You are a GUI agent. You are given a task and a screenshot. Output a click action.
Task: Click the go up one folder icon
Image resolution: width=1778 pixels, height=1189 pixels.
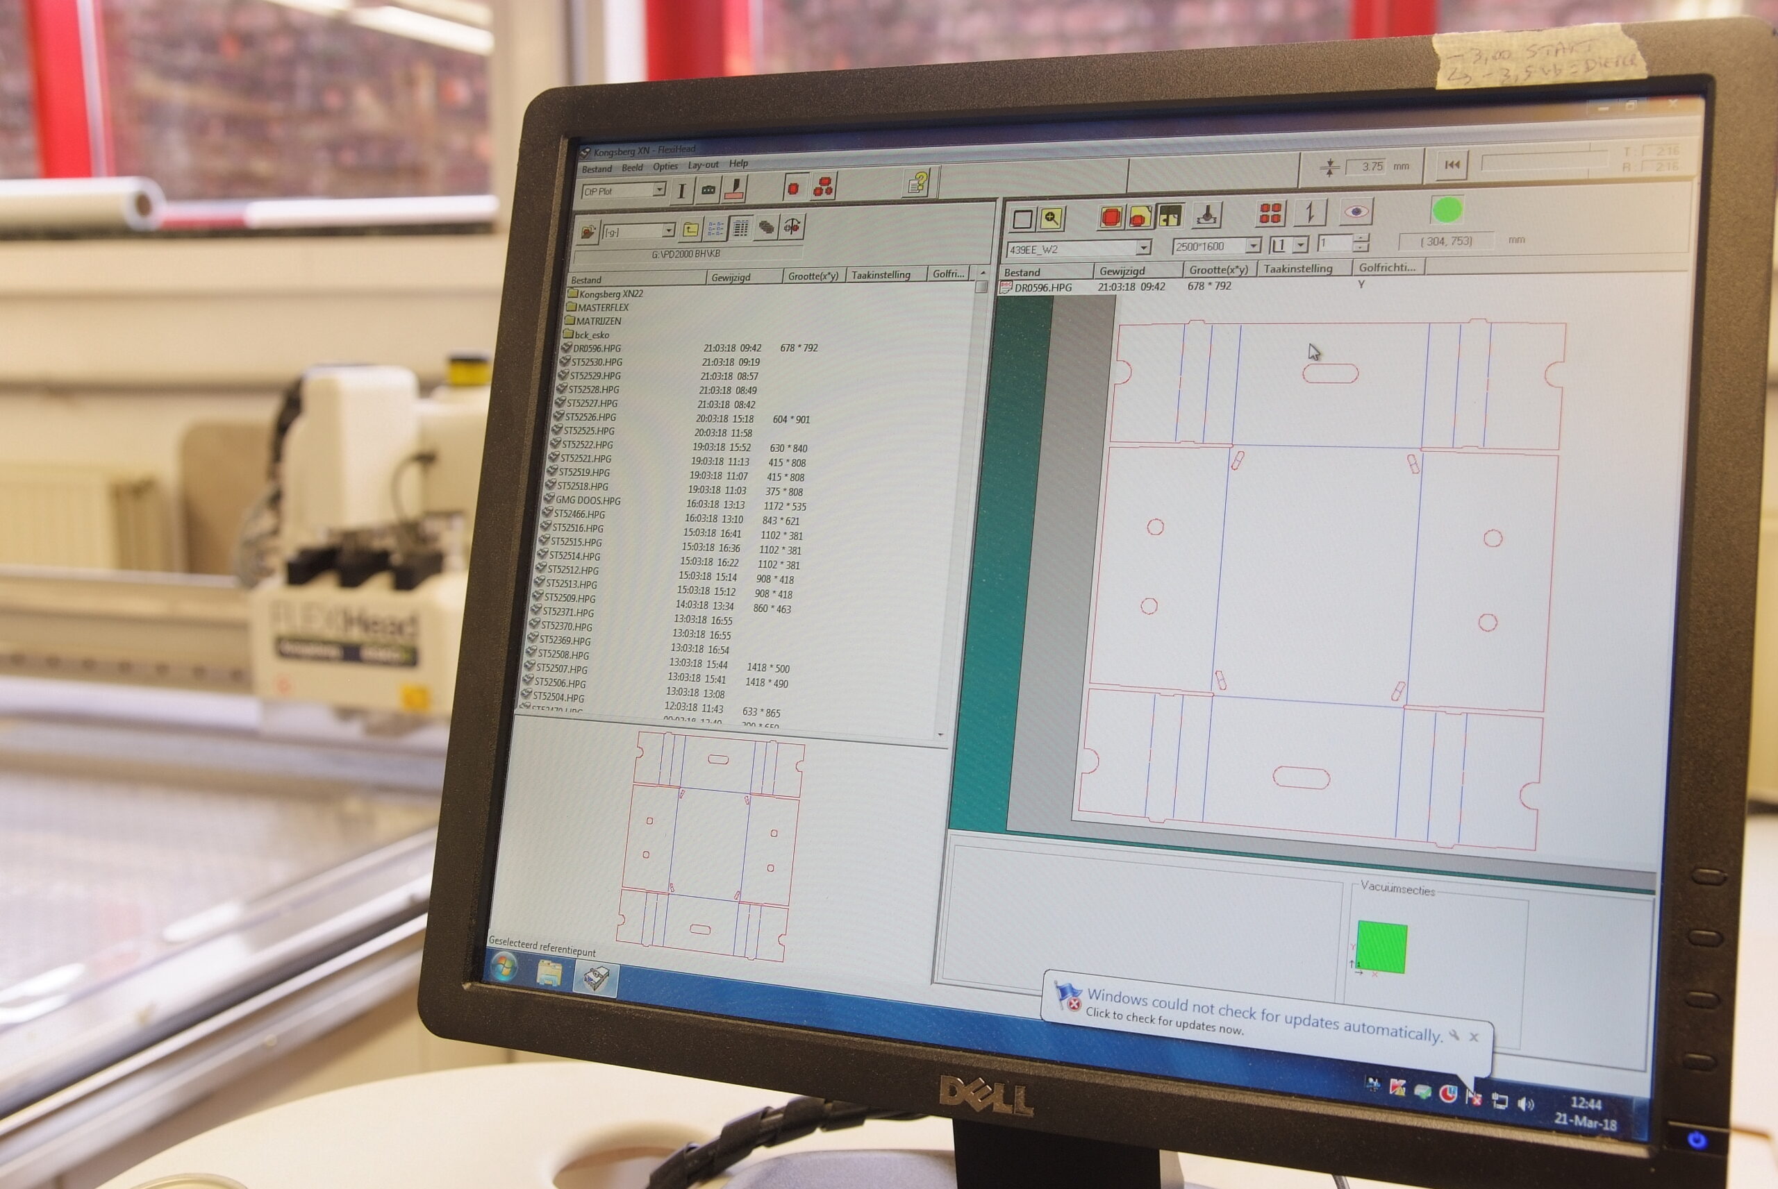click(x=690, y=229)
